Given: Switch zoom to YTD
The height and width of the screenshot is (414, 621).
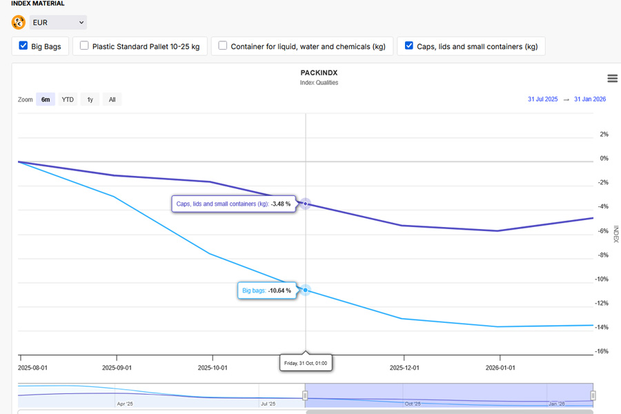Looking at the screenshot, I should [68, 99].
